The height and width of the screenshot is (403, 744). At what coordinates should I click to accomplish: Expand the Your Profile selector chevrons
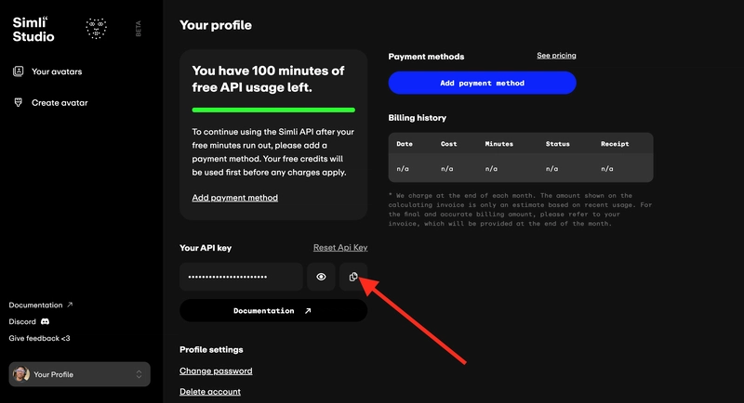pyautogui.click(x=139, y=374)
